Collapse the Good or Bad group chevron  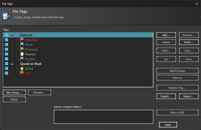click(x=12, y=64)
